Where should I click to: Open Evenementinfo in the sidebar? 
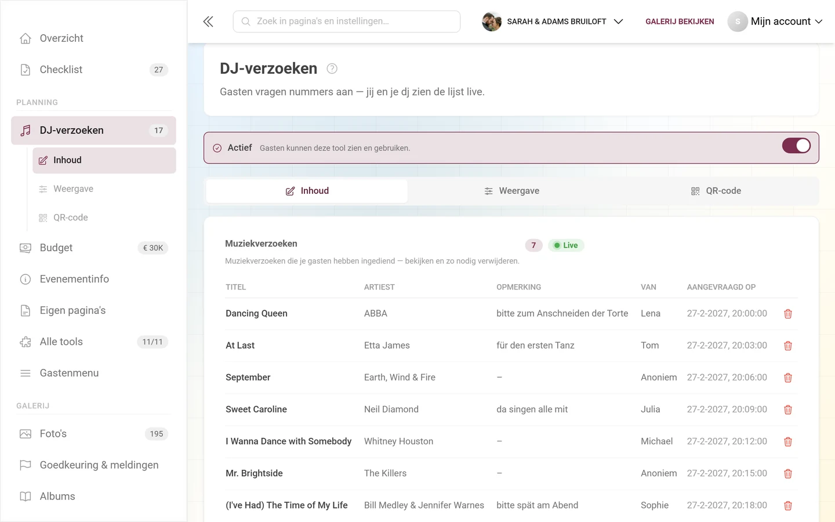(93, 279)
